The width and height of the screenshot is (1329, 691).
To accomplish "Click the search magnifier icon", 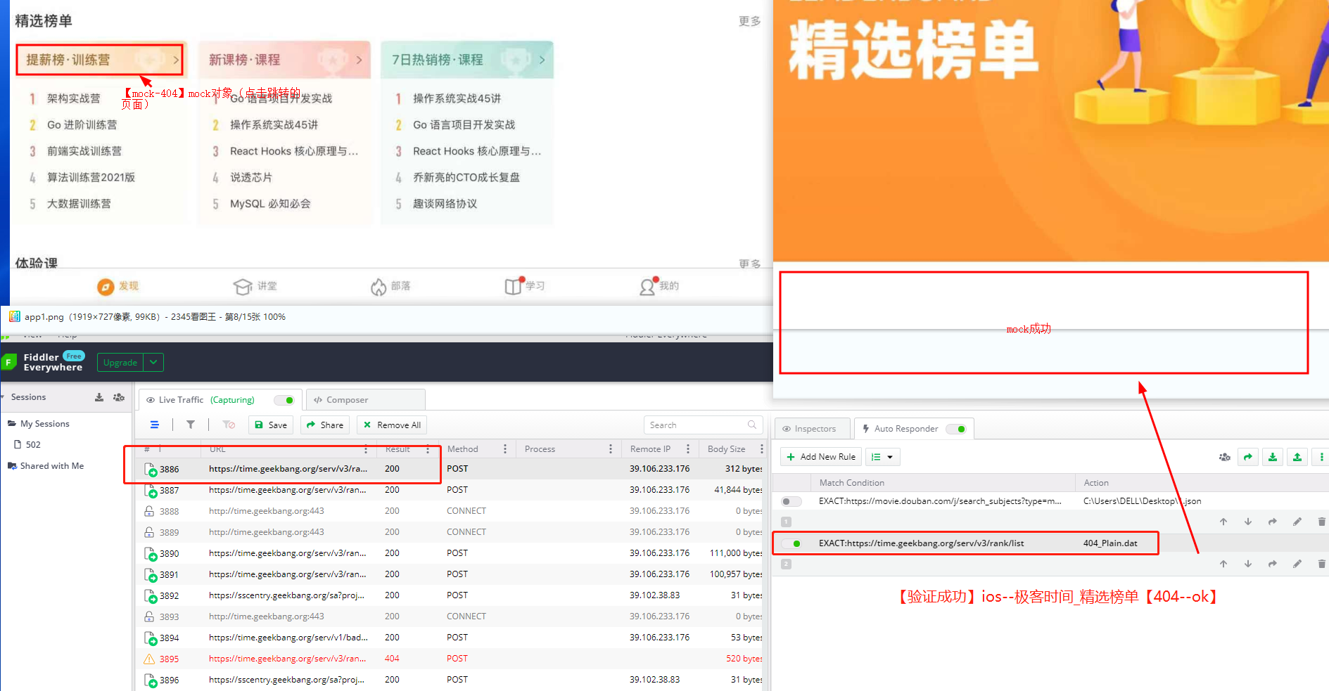I will [x=752, y=425].
